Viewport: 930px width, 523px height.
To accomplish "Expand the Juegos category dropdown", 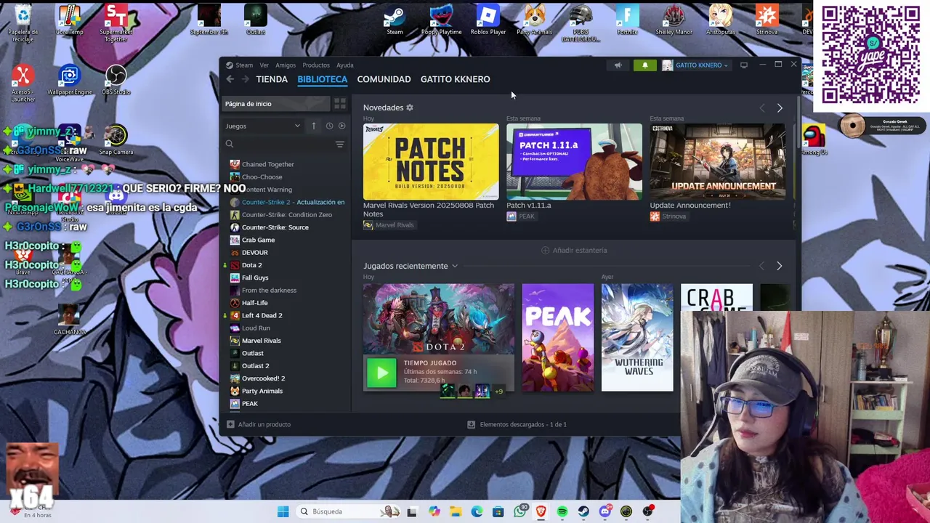I will point(262,126).
